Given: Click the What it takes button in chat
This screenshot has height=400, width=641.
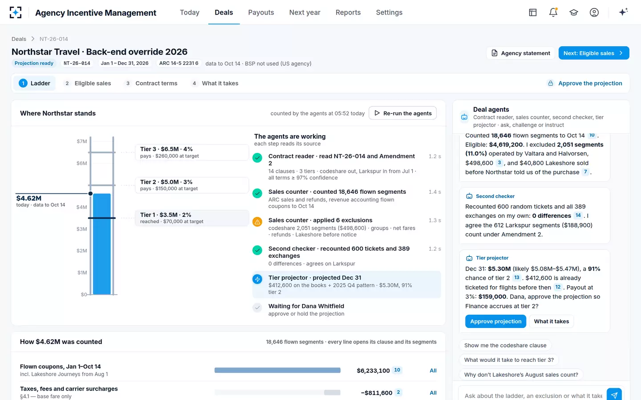Looking at the screenshot, I should [552, 321].
